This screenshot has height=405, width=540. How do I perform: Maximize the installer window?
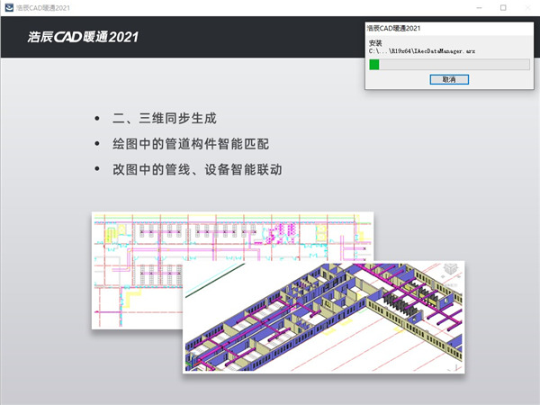(x=503, y=7)
